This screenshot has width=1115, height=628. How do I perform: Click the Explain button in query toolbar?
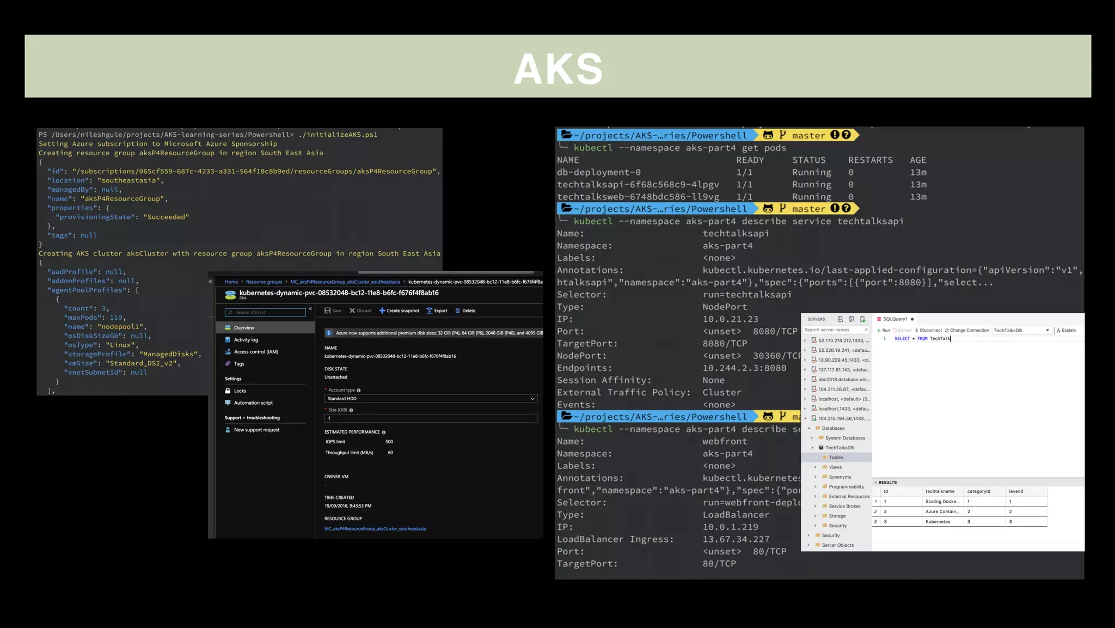1066,330
